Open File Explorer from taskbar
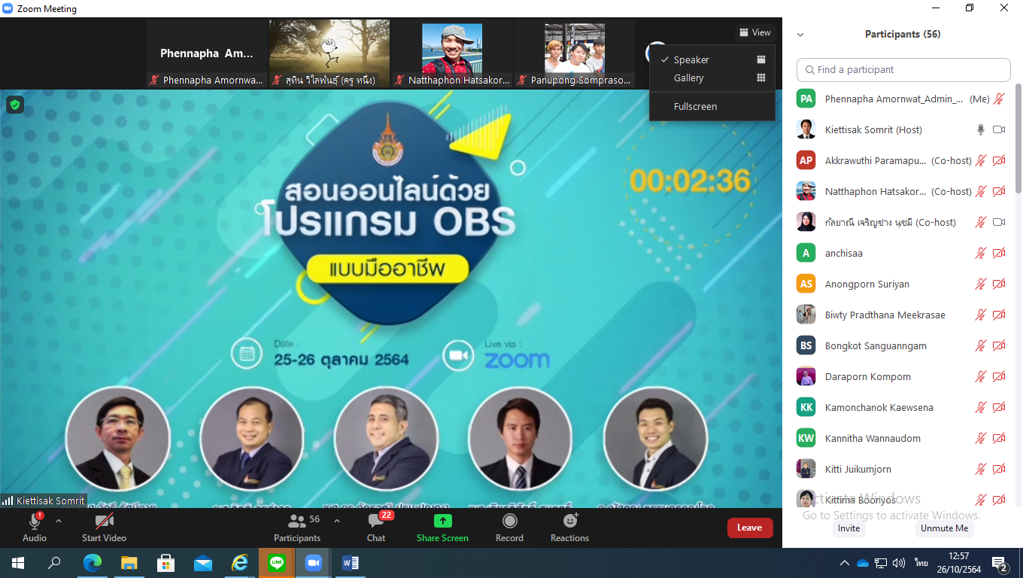Screen dimensions: 1023x578 (x=129, y=563)
